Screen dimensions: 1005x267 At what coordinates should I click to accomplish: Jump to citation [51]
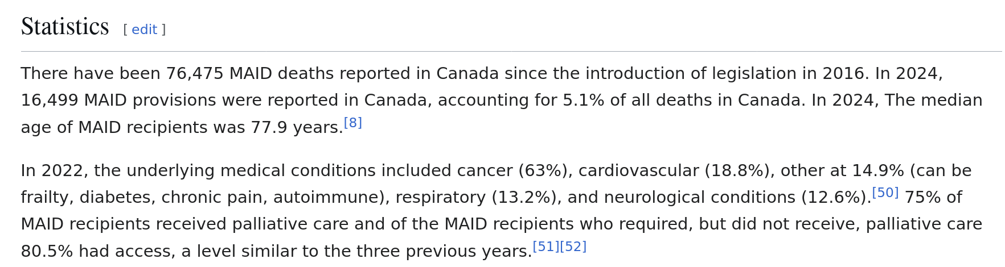[x=546, y=247]
